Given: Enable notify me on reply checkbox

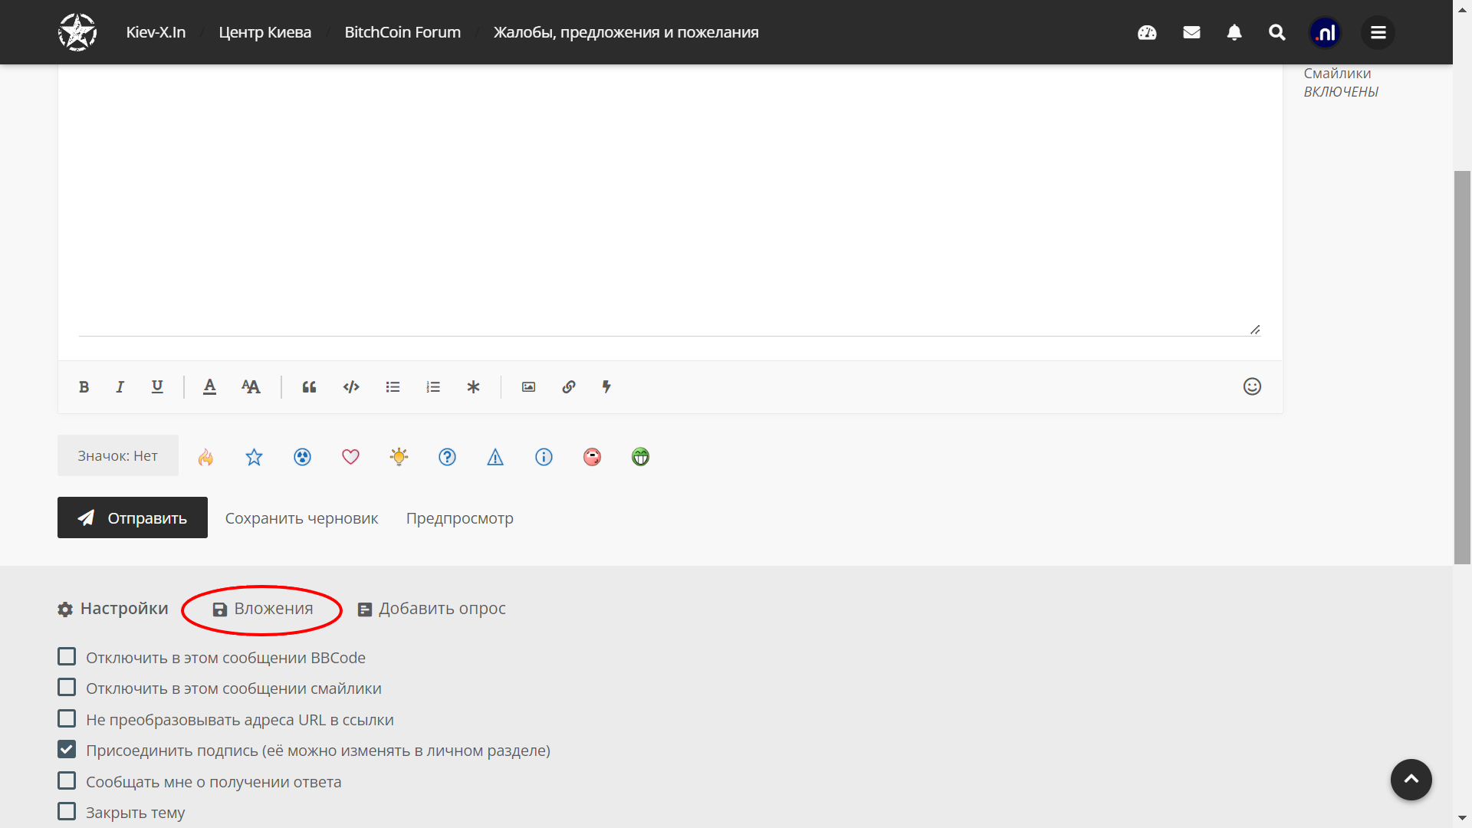Looking at the screenshot, I should click(67, 780).
